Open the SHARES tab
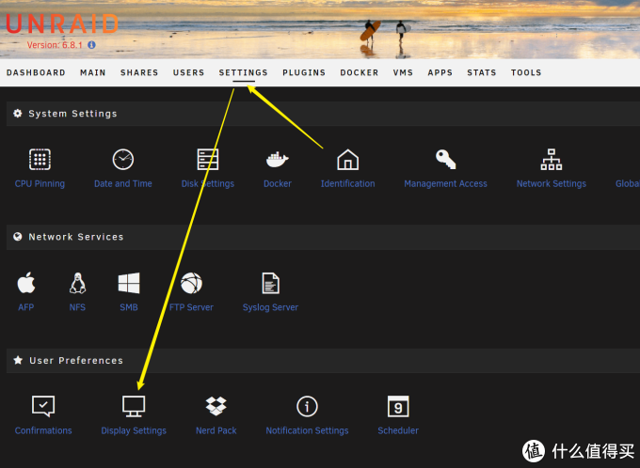640x468 pixels. coord(139,72)
